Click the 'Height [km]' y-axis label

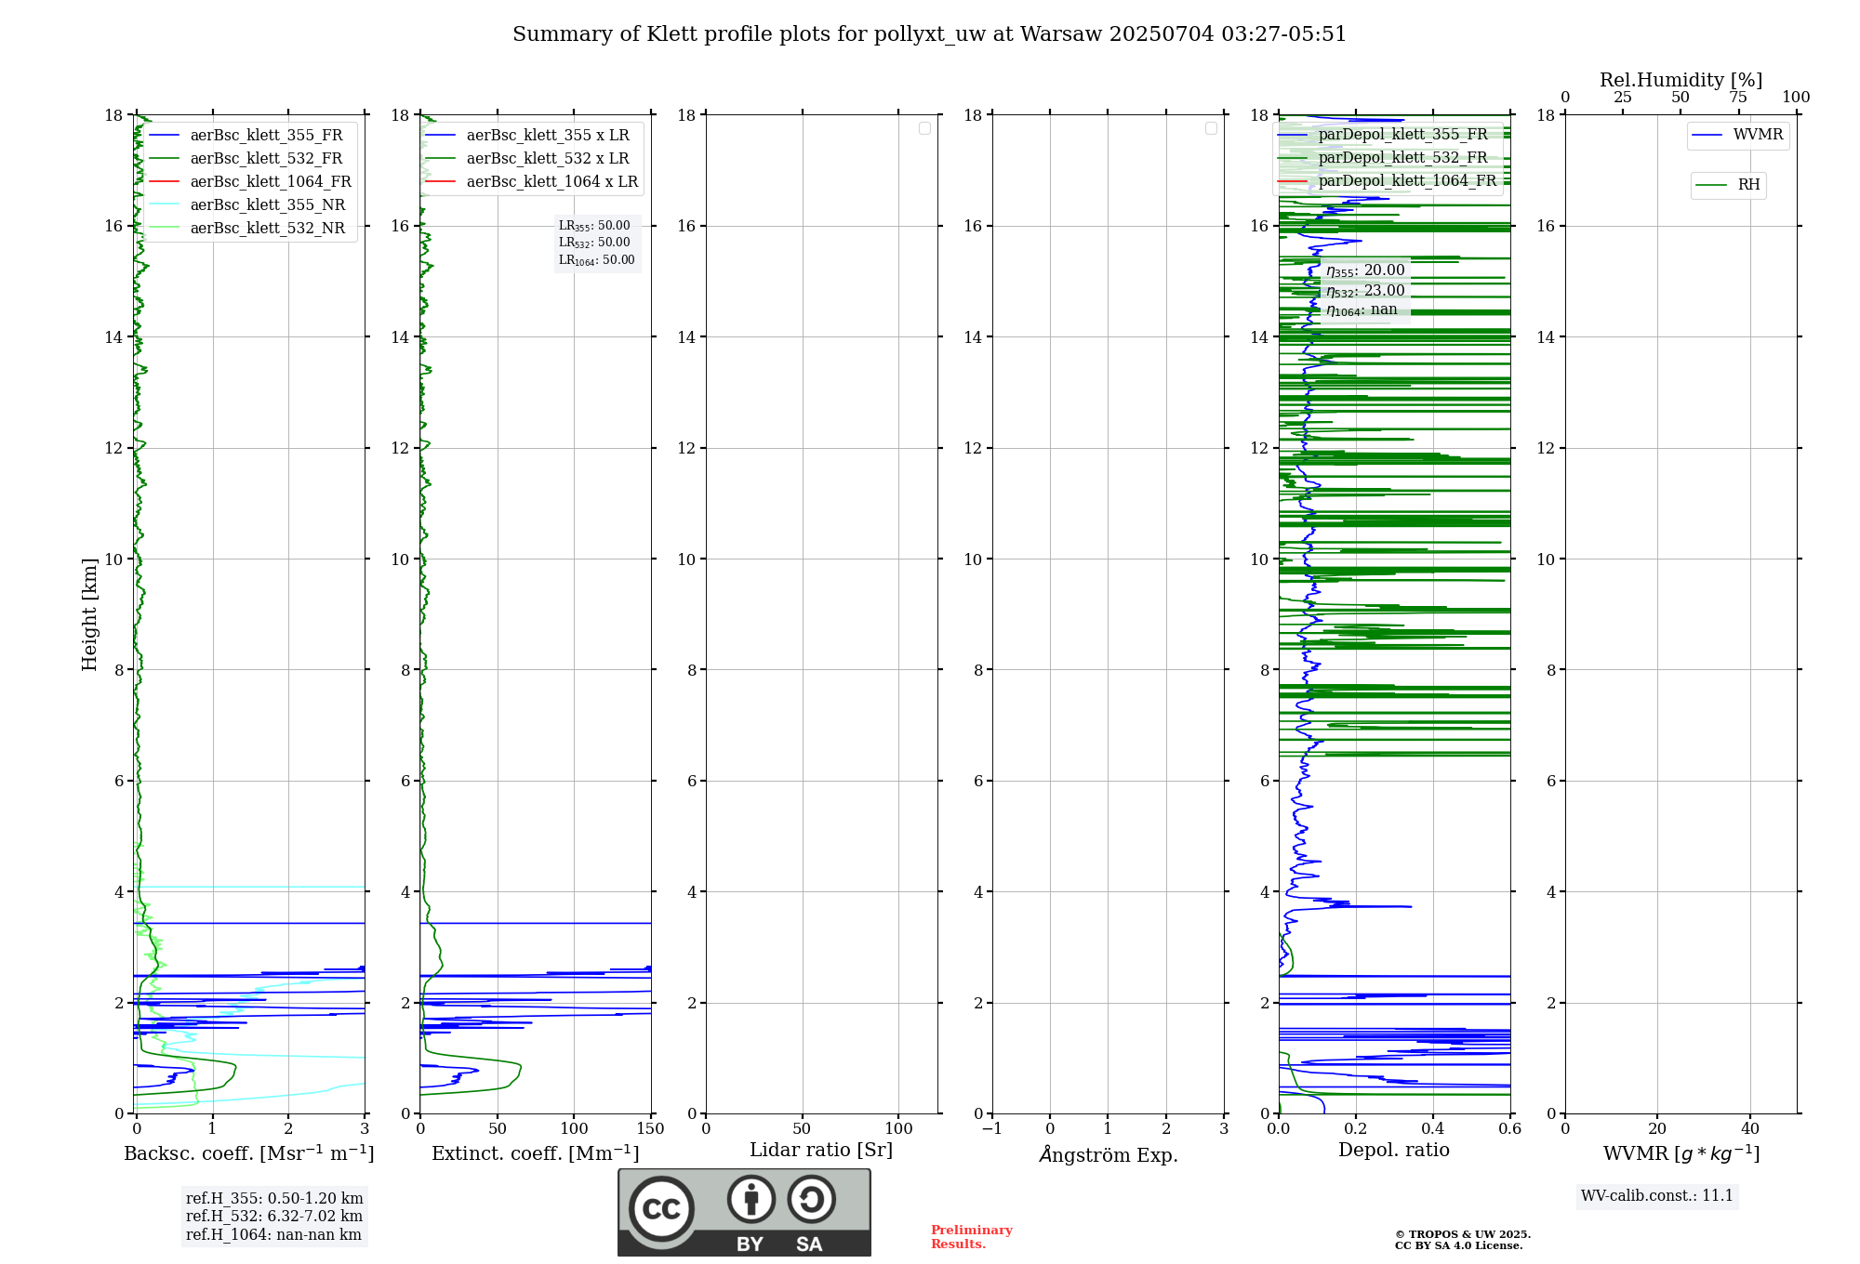[89, 614]
